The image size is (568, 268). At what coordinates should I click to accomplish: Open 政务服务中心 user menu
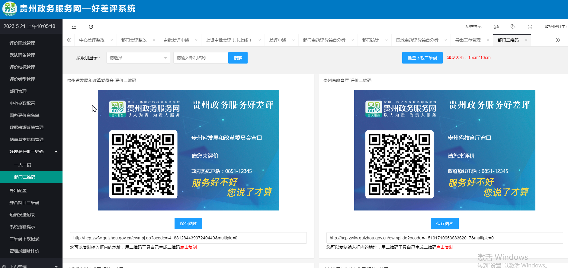[556, 26]
